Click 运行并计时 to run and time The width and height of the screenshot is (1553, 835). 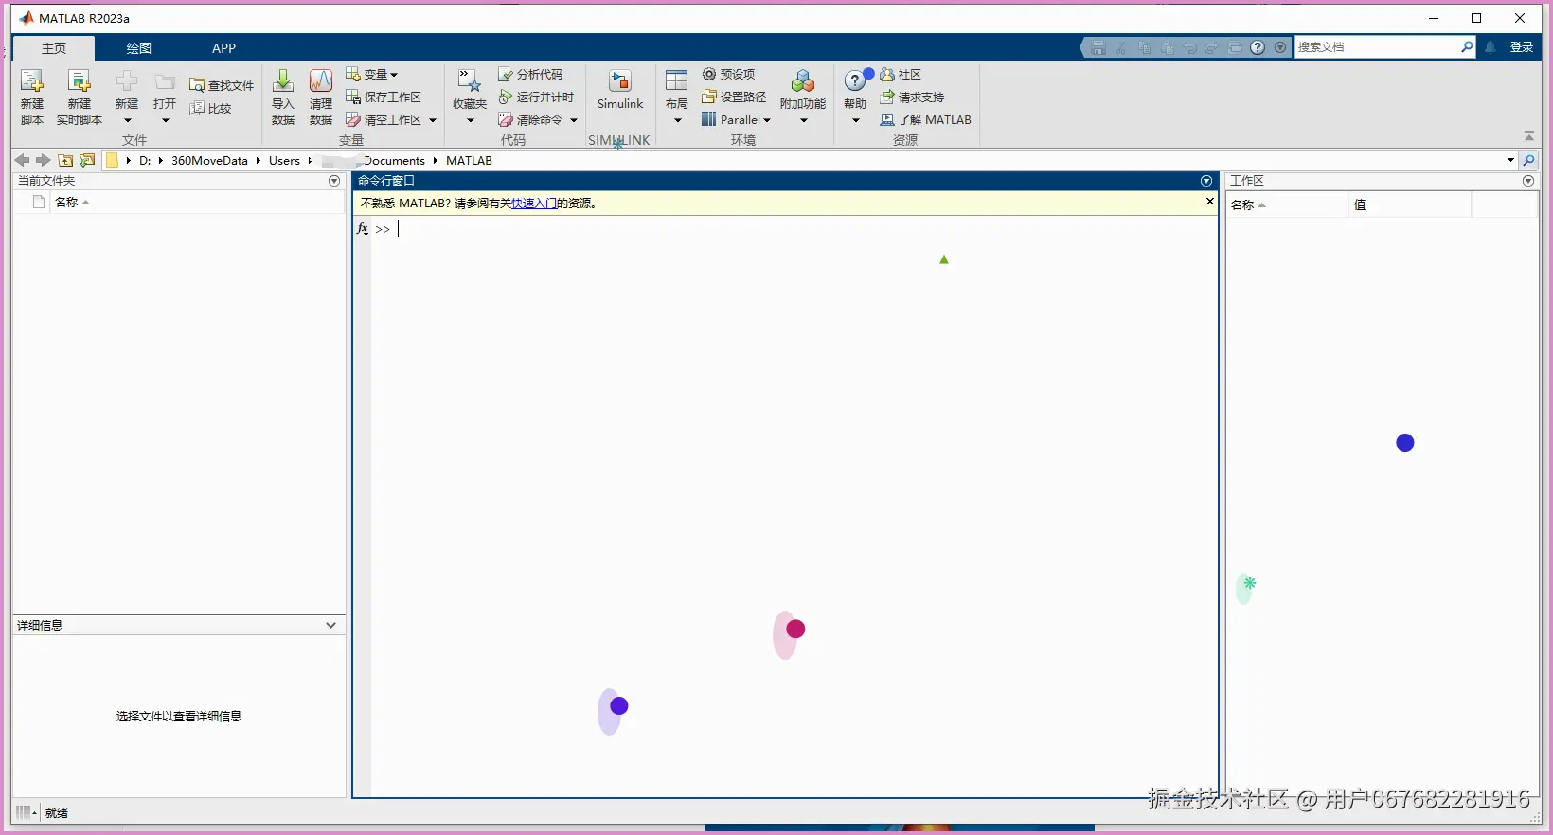(536, 97)
